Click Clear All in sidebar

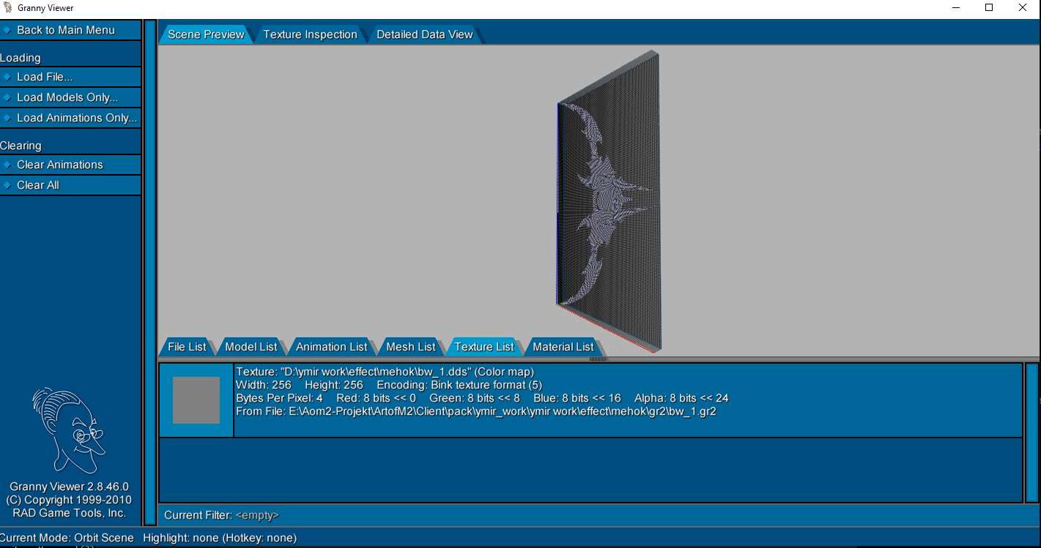click(x=38, y=185)
